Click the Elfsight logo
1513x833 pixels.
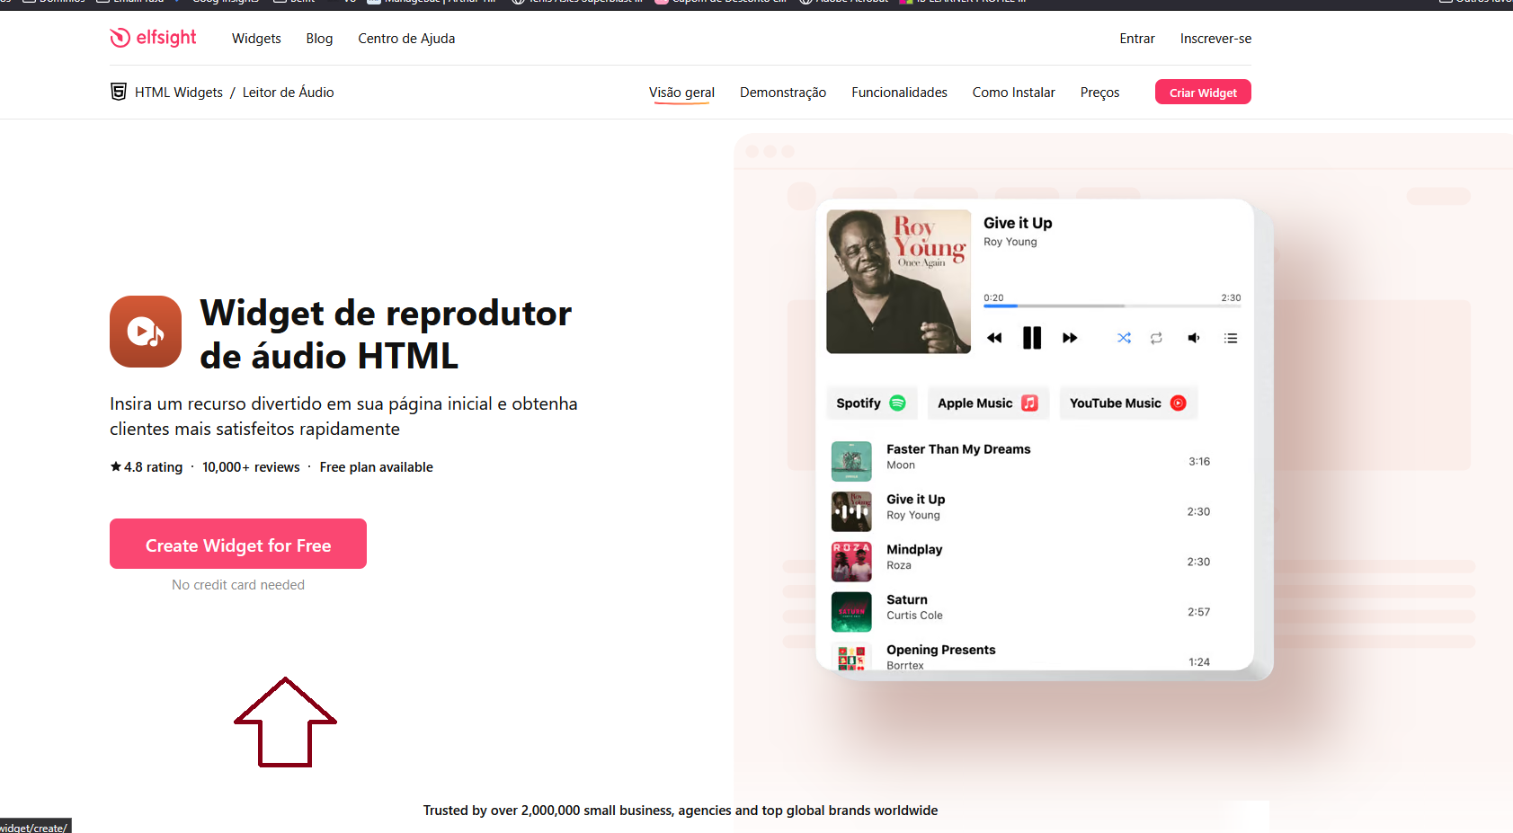(153, 38)
